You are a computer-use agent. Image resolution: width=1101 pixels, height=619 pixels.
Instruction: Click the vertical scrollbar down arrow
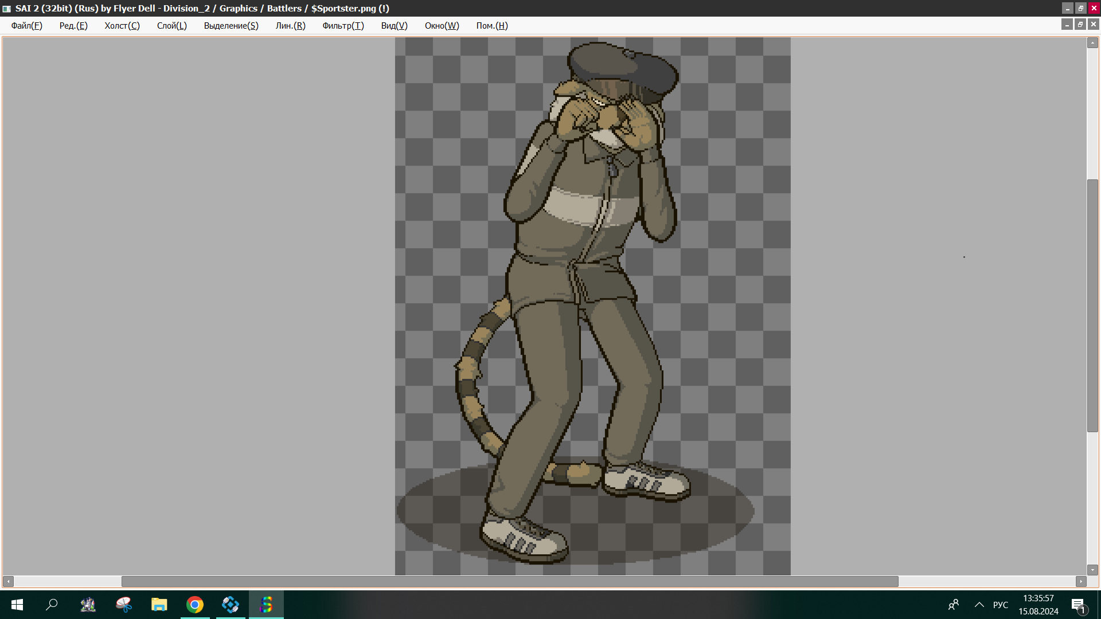coord(1092,570)
